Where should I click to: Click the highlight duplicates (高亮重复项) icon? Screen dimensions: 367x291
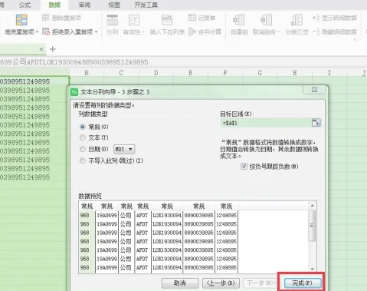coord(21,20)
